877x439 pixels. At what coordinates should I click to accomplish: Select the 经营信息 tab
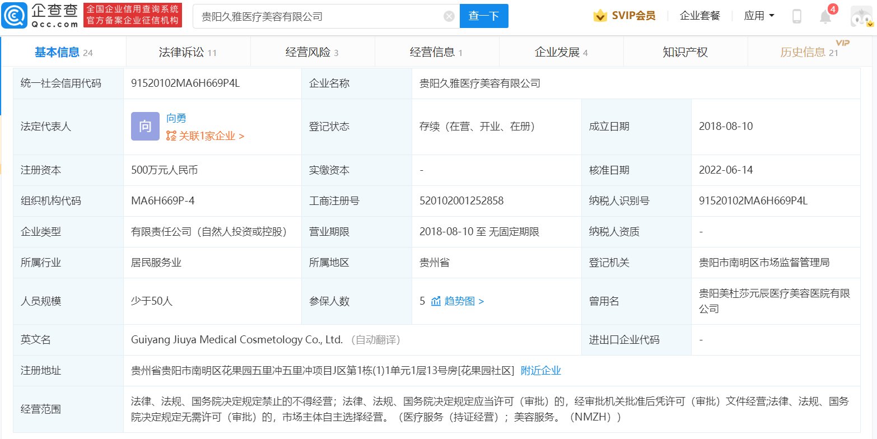(436, 53)
